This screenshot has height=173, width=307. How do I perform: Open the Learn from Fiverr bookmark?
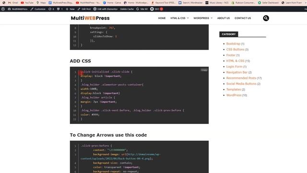pyautogui.click(x=292, y=3)
